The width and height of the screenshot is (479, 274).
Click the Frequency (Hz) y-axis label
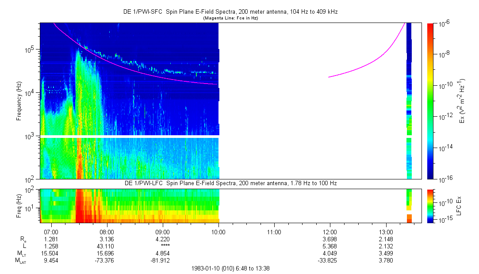click(19, 101)
